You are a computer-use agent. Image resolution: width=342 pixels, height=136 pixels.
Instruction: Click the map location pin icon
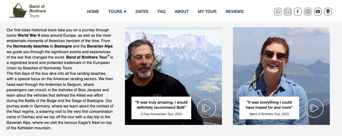(328, 12)
